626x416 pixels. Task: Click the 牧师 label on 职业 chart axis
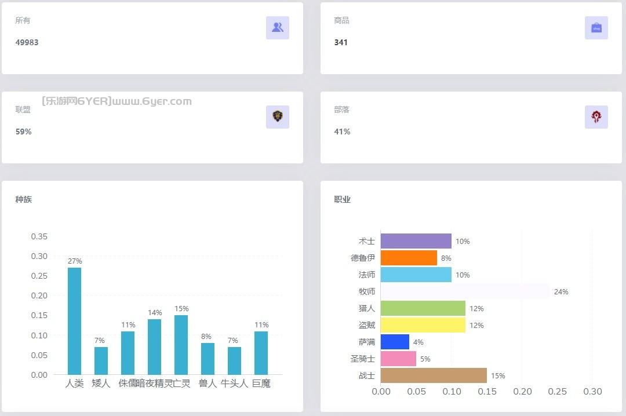pos(367,291)
